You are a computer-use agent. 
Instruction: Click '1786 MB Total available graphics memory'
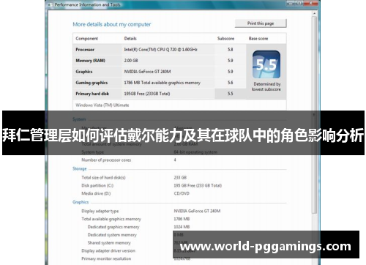point(162,83)
